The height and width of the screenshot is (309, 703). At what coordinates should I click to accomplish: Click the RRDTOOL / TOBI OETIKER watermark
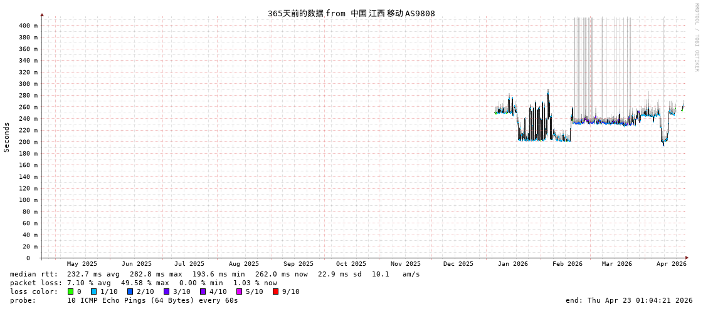pos(696,38)
